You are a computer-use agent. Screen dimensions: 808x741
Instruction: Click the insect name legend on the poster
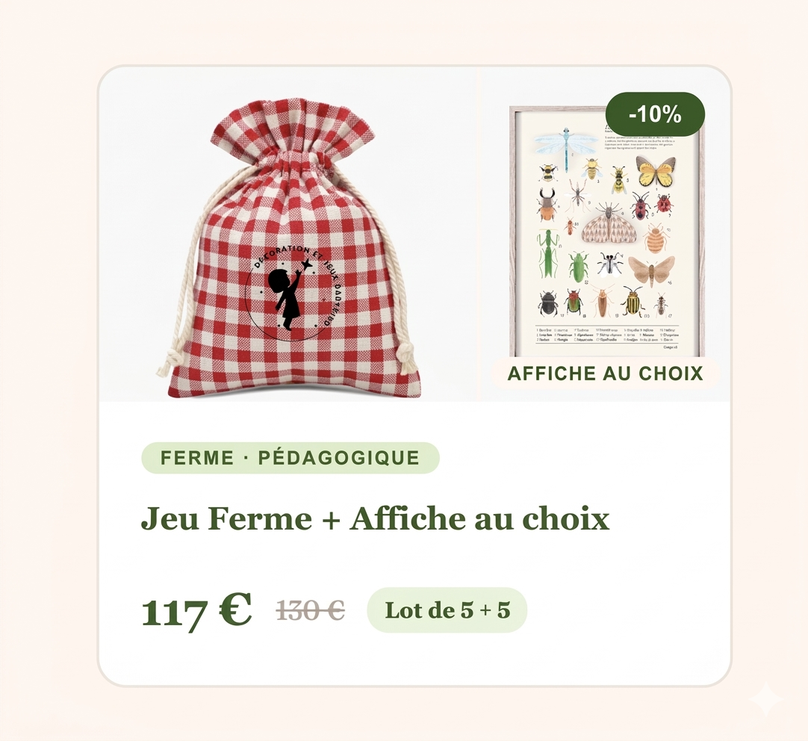pos(606,335)
